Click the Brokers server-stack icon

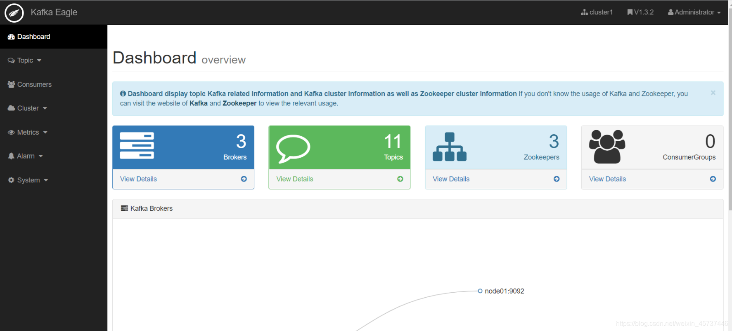pyautogui.click(x=137, y=146)
